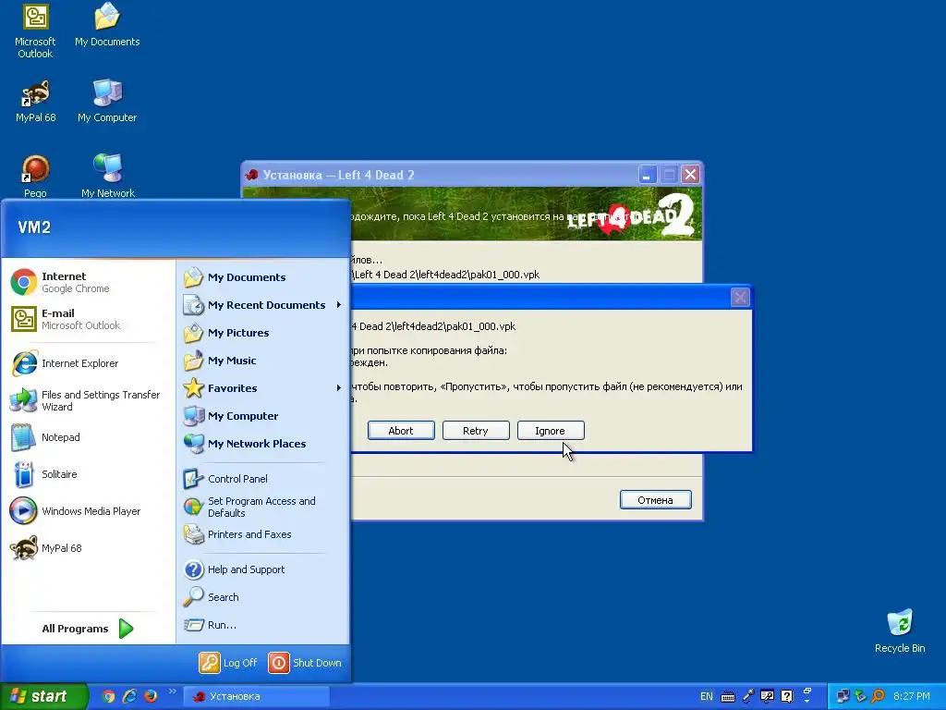Click the Firefox quick launch icon
The width and height of the screenshot is (946, 710).
pyautogui.click(x=151, y=696)
